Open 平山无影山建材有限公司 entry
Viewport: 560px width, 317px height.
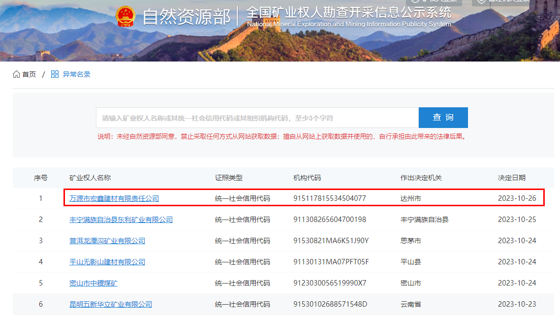pyautogui.click(x=107, y=262)
